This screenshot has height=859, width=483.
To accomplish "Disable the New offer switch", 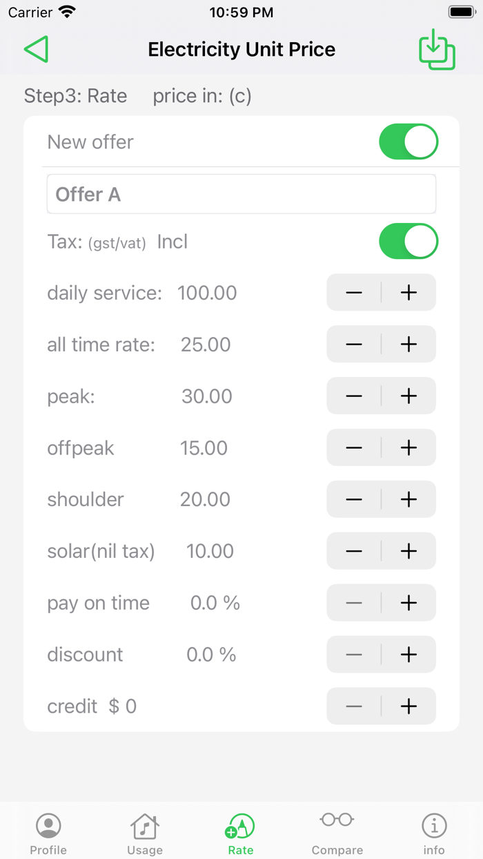I will [408, 142].
